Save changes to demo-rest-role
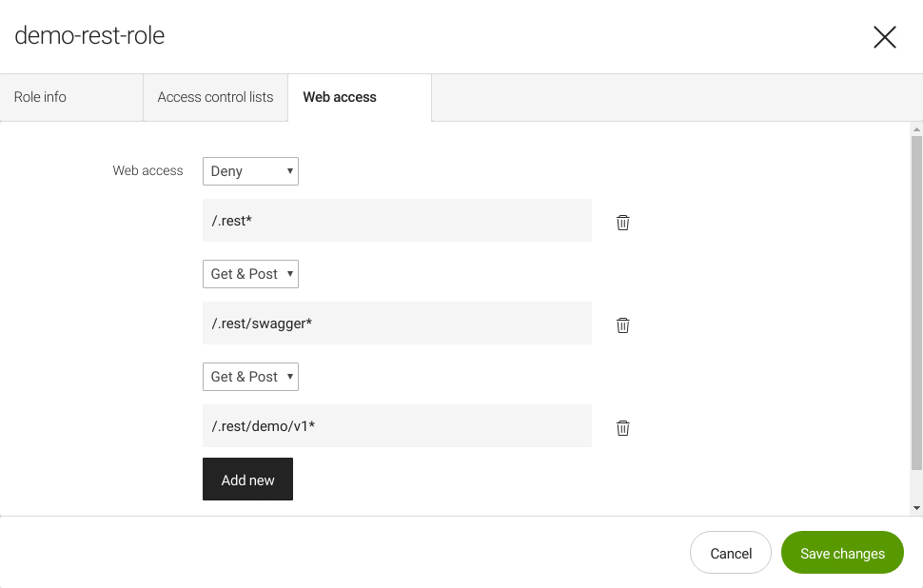The width and height of the screenshot is (923, 588). coord(841,552)
